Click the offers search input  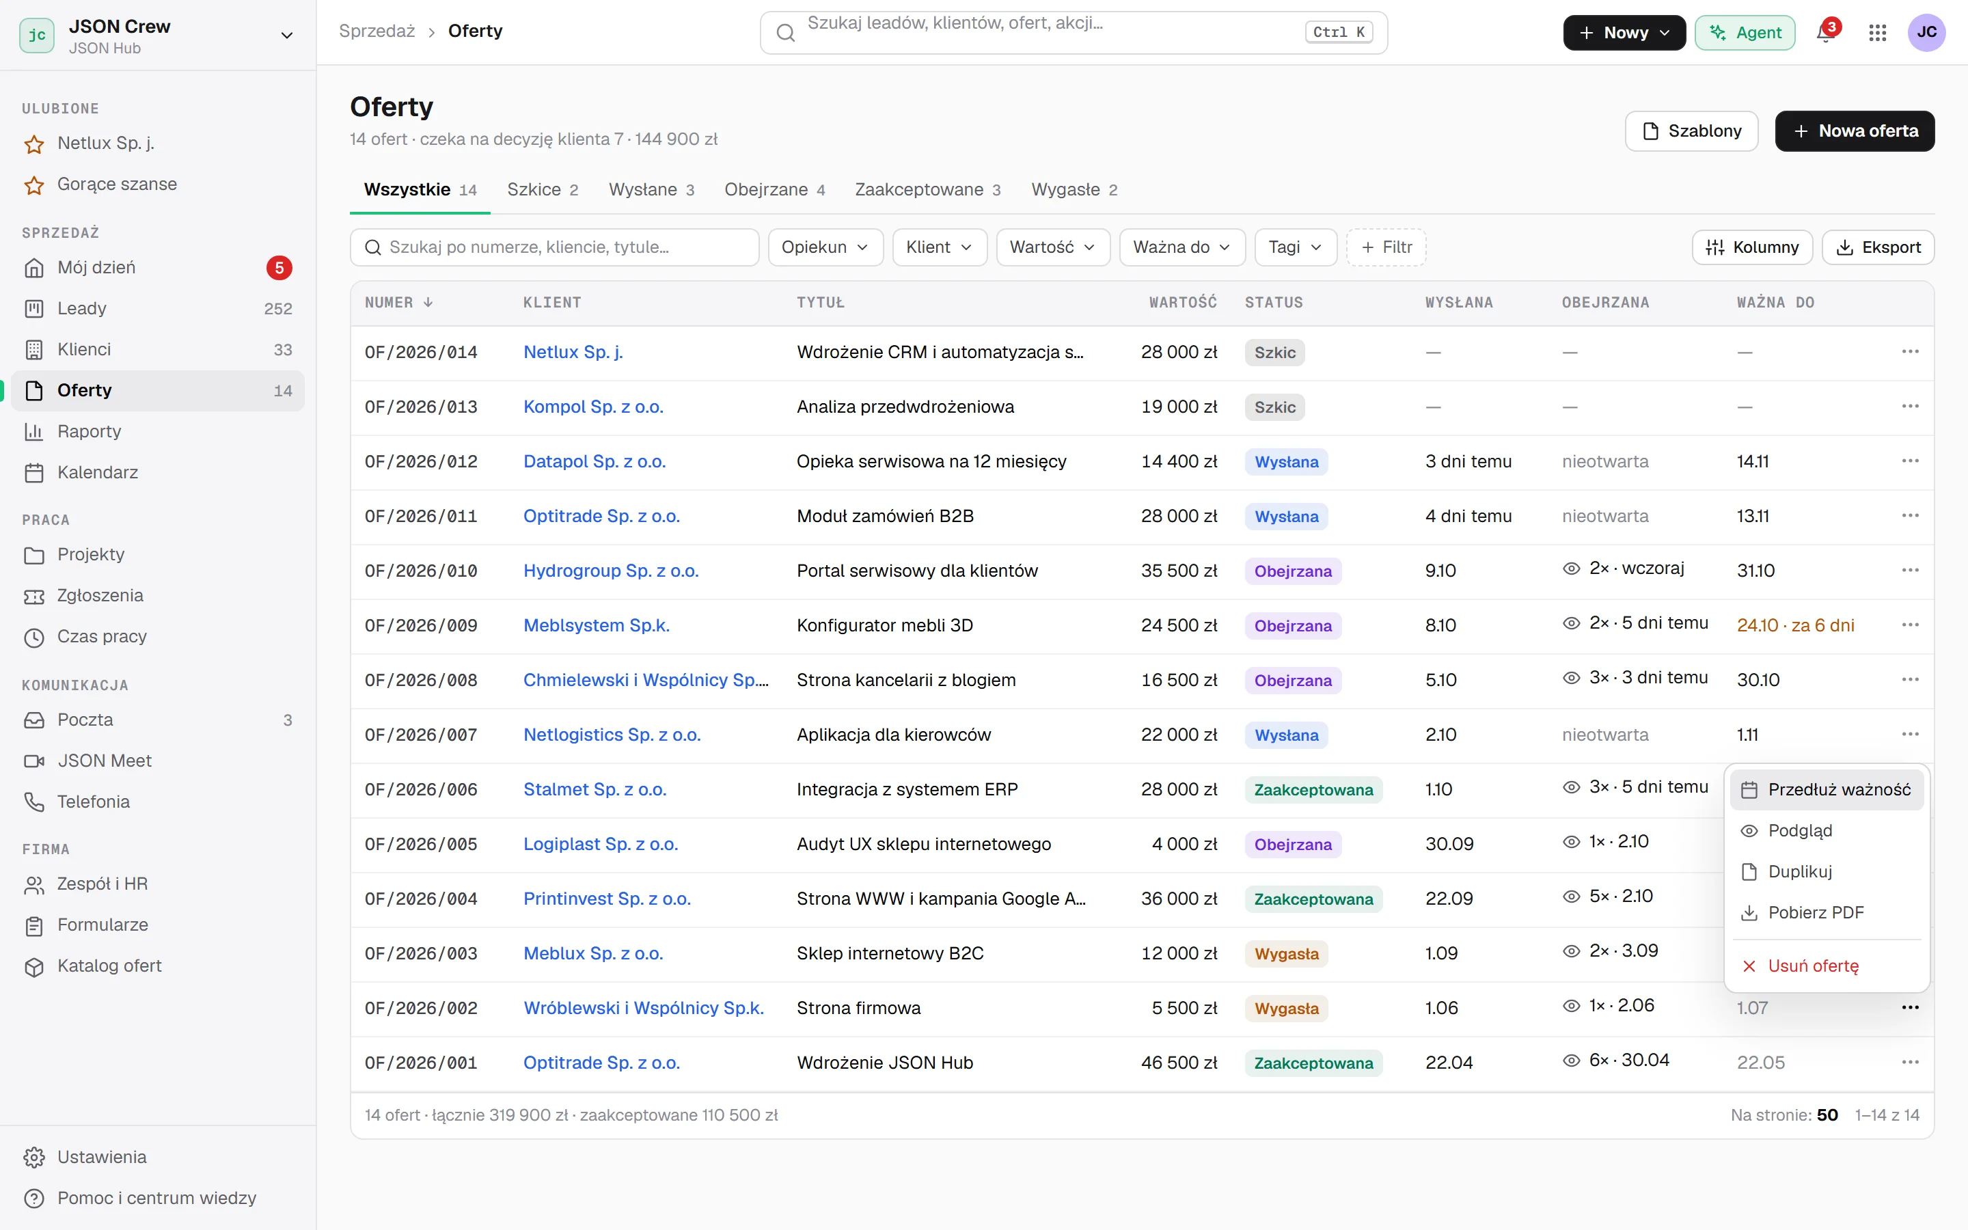[555, 247]
